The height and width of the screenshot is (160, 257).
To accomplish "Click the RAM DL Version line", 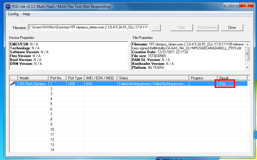I will coord(151,60).
